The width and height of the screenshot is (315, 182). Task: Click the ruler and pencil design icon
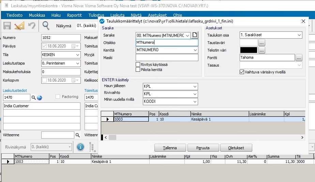[19, 26]
